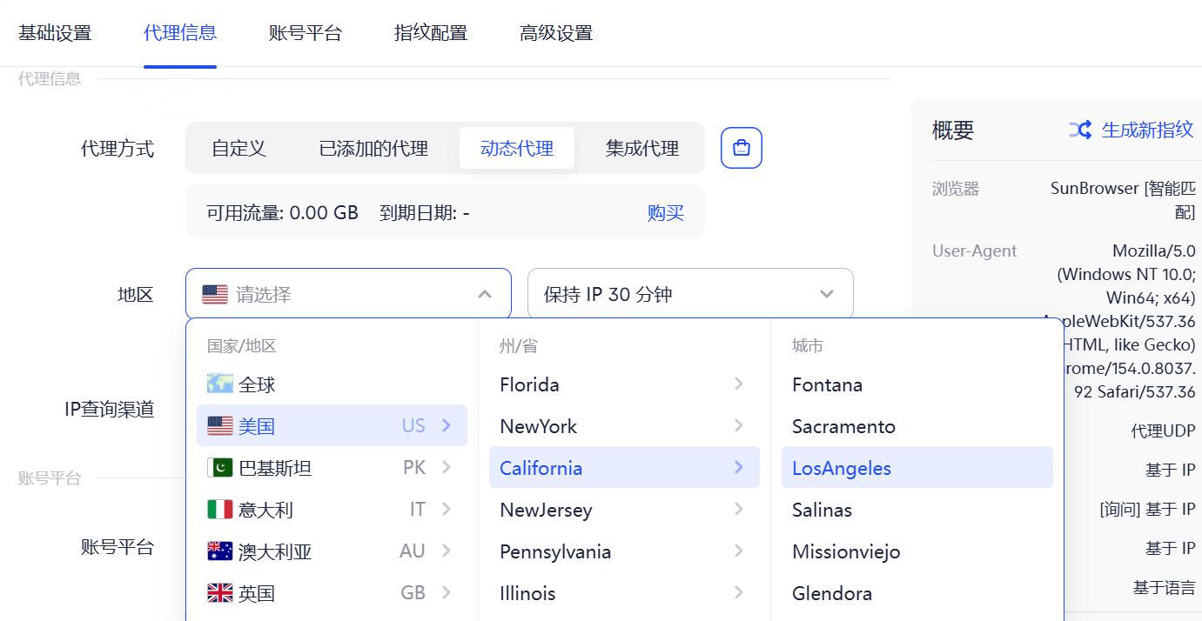The height and width of the screenshot is (621, 1202).
Task: Choose NewYork state
Action: (x=624, y=426)
